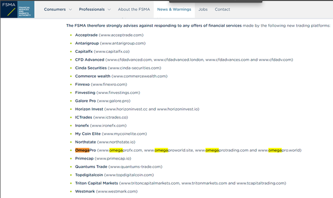
Task: Click the www.antarigroup.com address
Action: pos(123,43)
